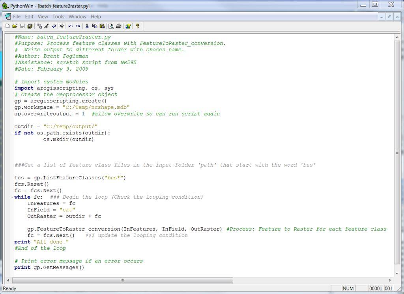
Task: Open the Python help globe icon
Action: click(x=128, y=26)
